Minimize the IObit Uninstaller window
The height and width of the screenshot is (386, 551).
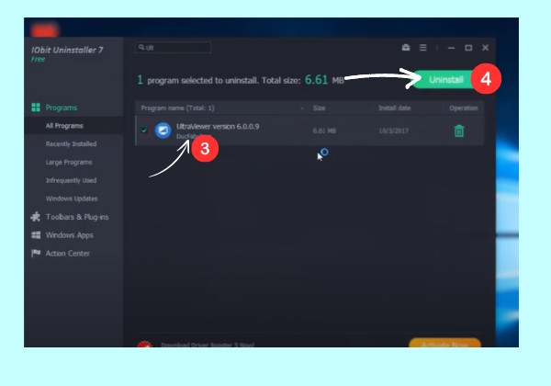coord(452,48)
